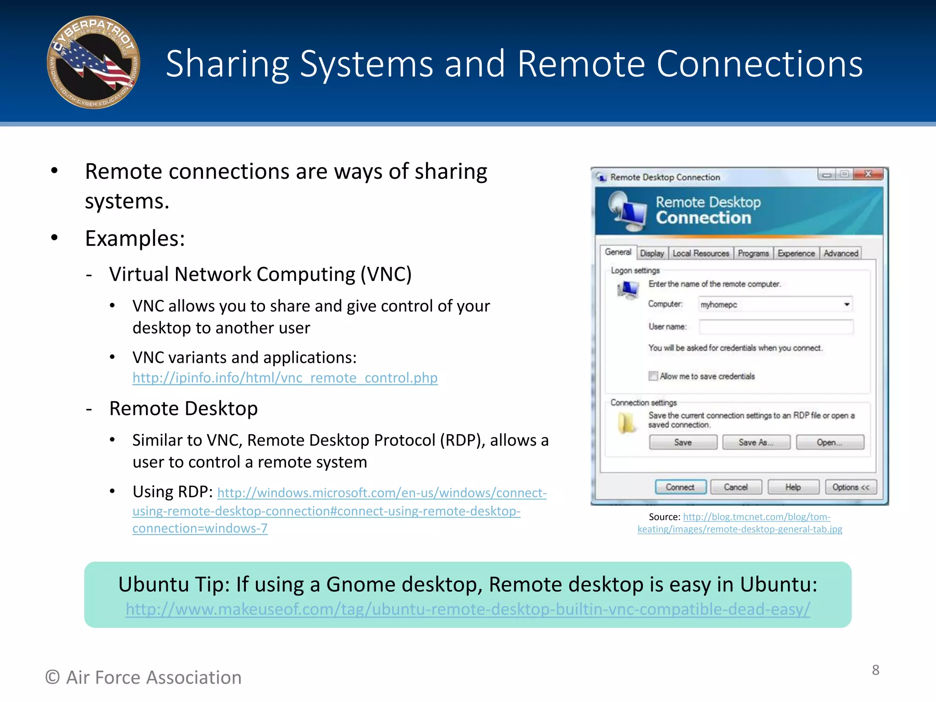Click the Computer field showing myhomepc

[x=776, y=304]
